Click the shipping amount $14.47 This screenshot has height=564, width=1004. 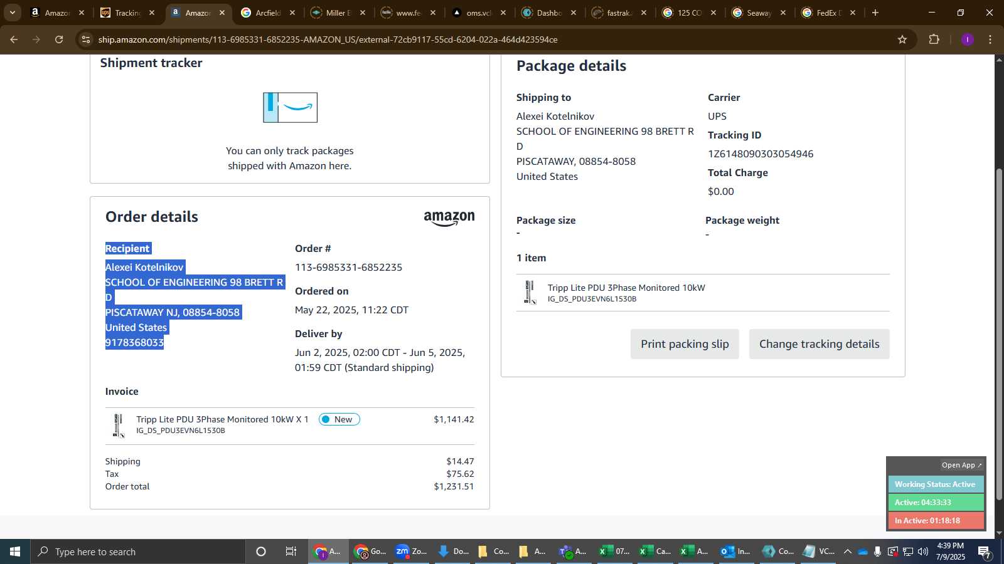pyautogui.click(x=460, y=462)
